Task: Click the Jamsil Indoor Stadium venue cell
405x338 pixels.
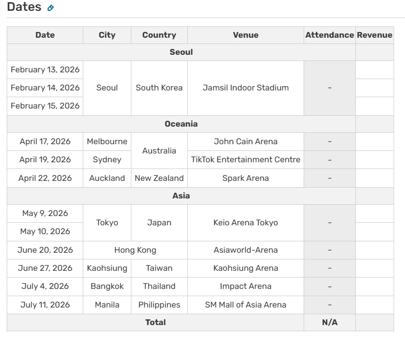Action: 246,88
